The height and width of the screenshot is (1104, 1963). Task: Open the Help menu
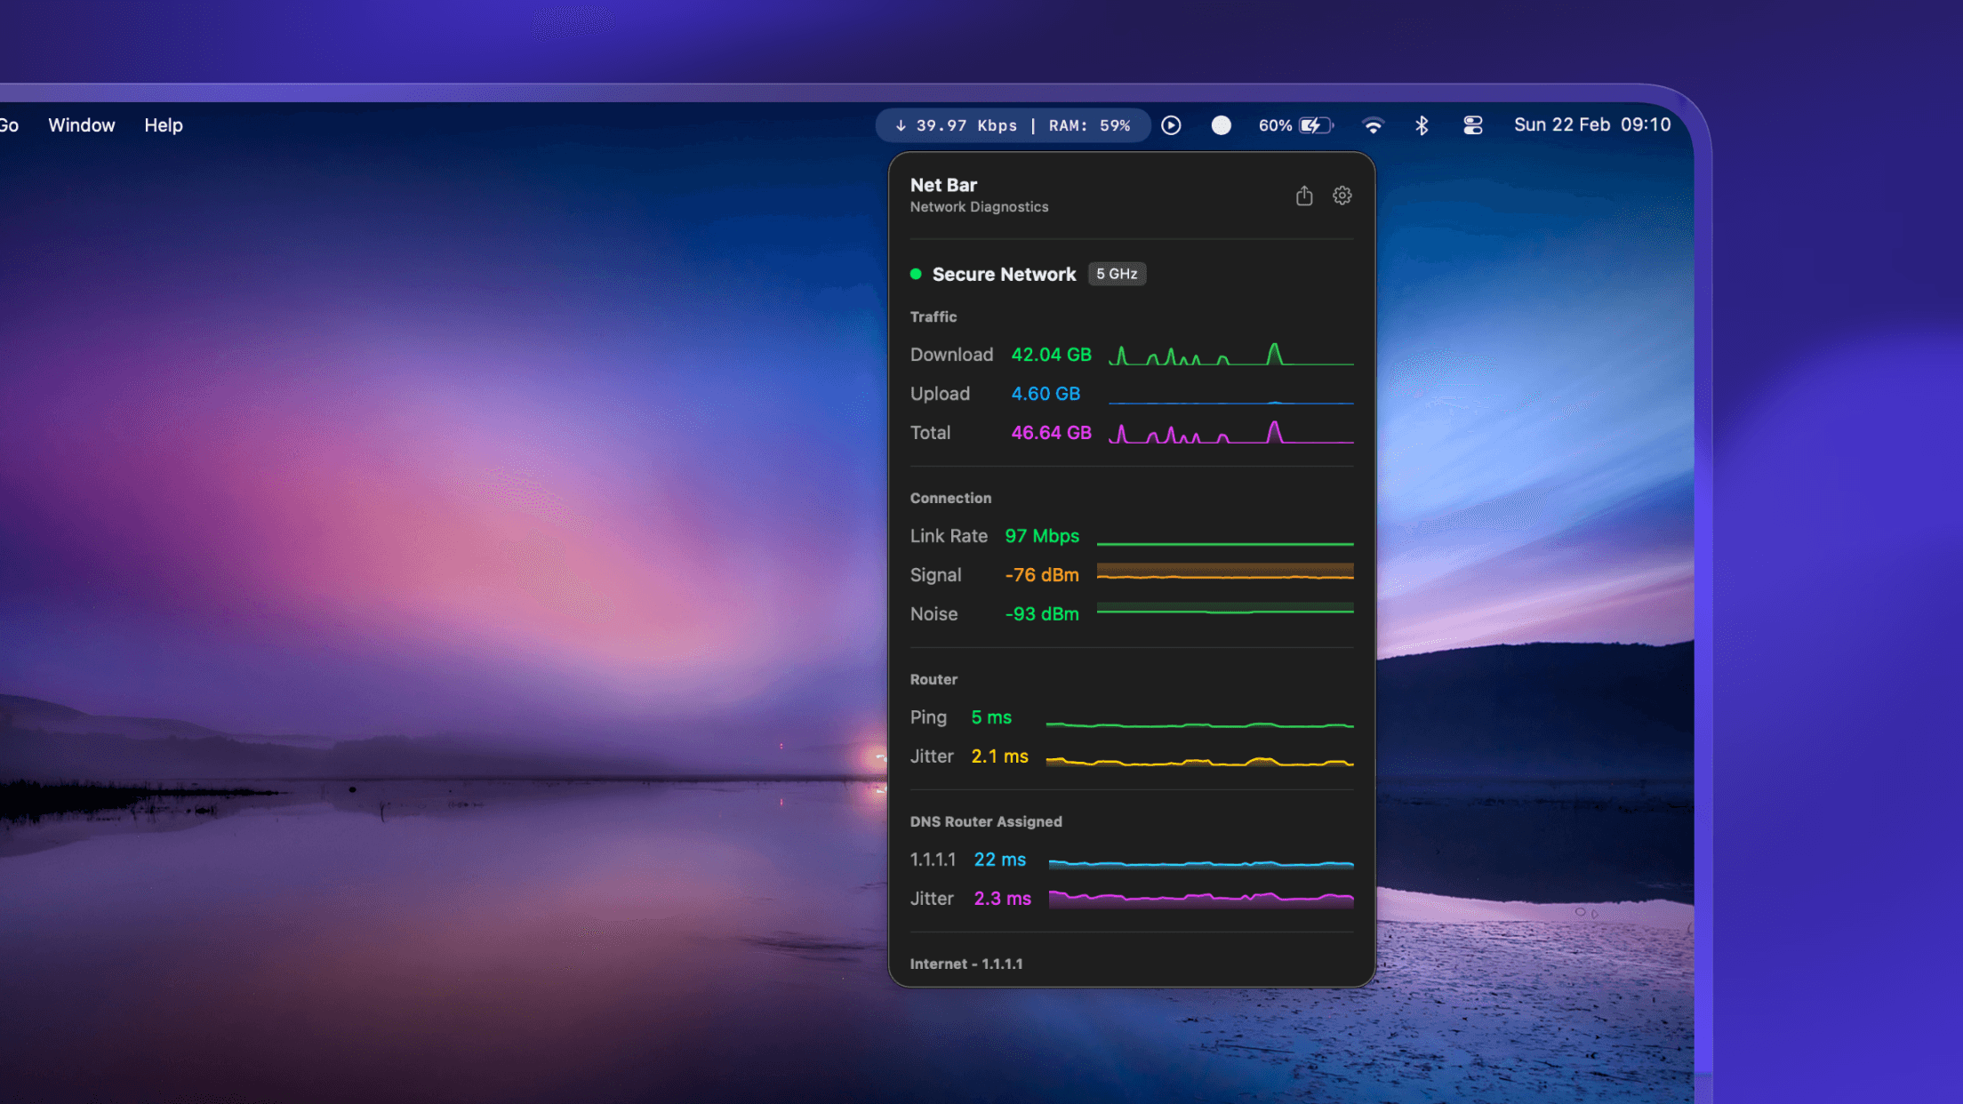click(x=163, y=124)
